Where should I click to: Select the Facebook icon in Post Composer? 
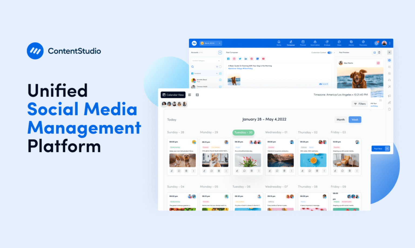pyautogui.click(x=228, y=59)
